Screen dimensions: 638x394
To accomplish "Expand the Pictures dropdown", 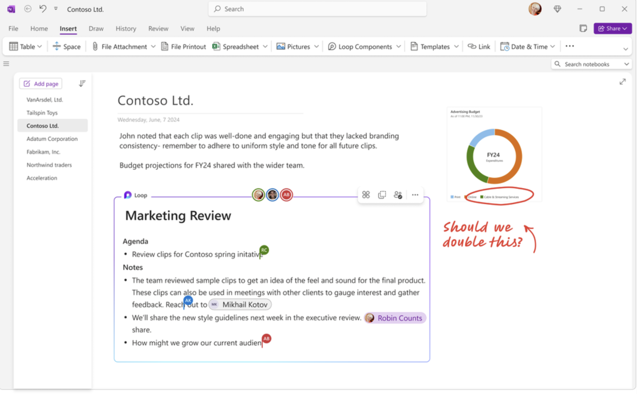I will coord(316,46).
